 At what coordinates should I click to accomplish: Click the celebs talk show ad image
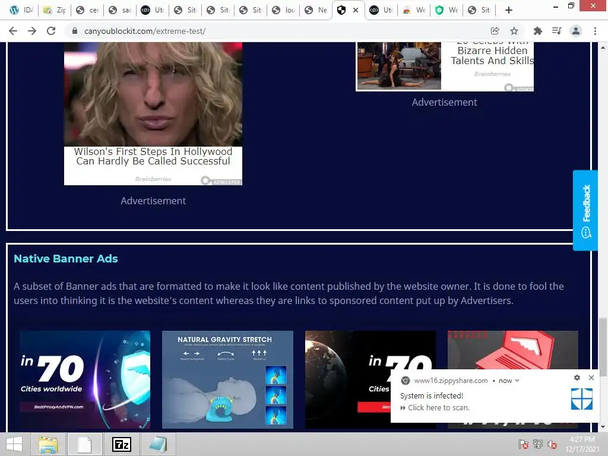pos(400,65)
